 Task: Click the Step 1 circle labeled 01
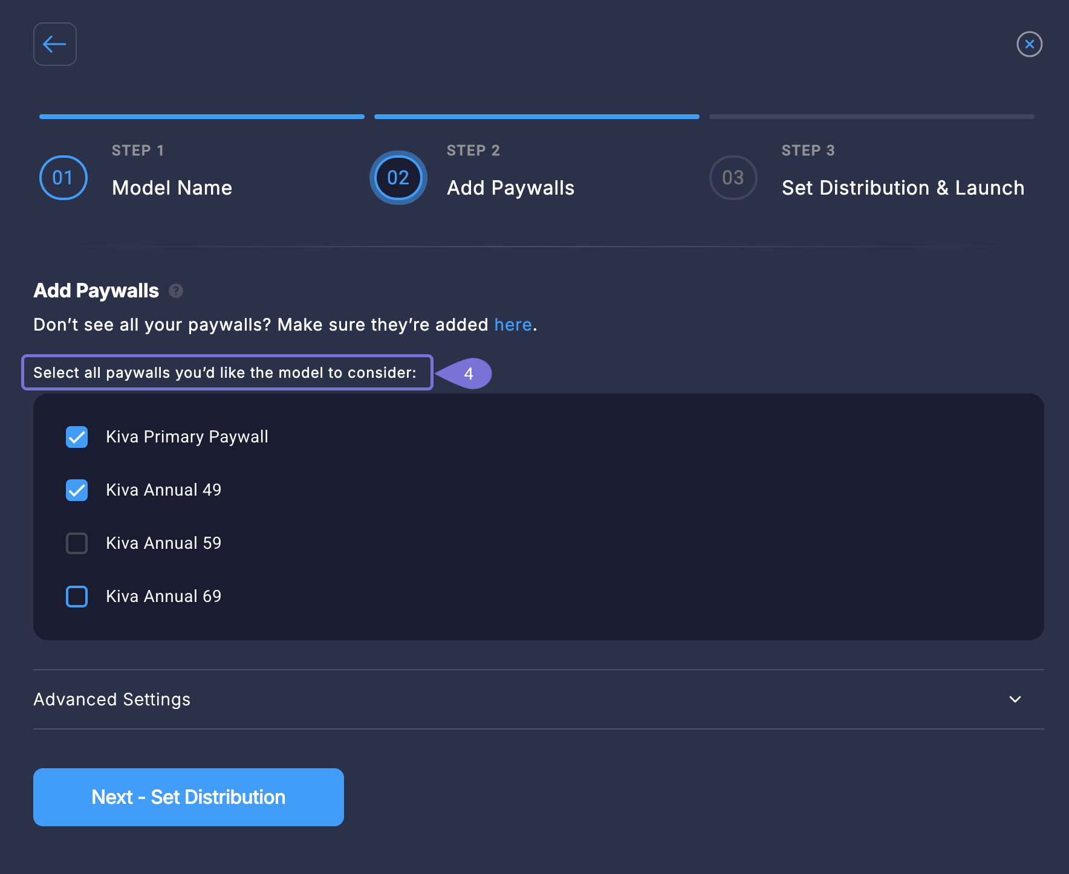(63, 178)
